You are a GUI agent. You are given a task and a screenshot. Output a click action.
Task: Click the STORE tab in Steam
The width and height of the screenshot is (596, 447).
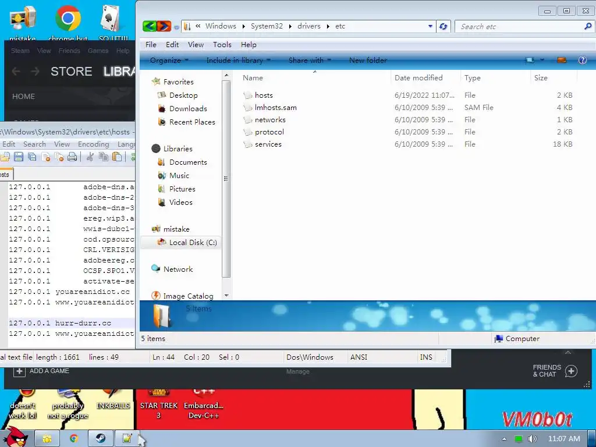(72, 72)
